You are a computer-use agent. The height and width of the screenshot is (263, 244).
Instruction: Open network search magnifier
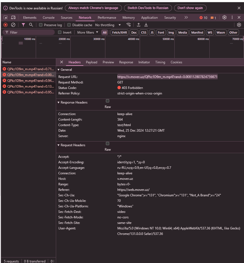31,25
